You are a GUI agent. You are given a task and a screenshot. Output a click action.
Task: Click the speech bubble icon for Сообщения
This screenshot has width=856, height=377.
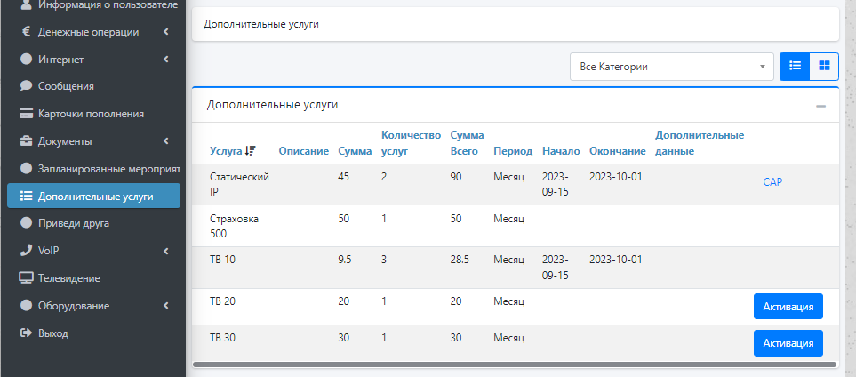click(x=26, y=86)
